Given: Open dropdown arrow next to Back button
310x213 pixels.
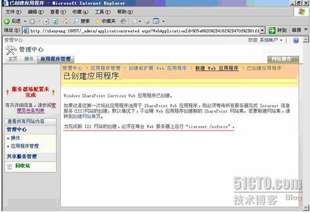Looking at the screenshot, I should click(25, 21).
